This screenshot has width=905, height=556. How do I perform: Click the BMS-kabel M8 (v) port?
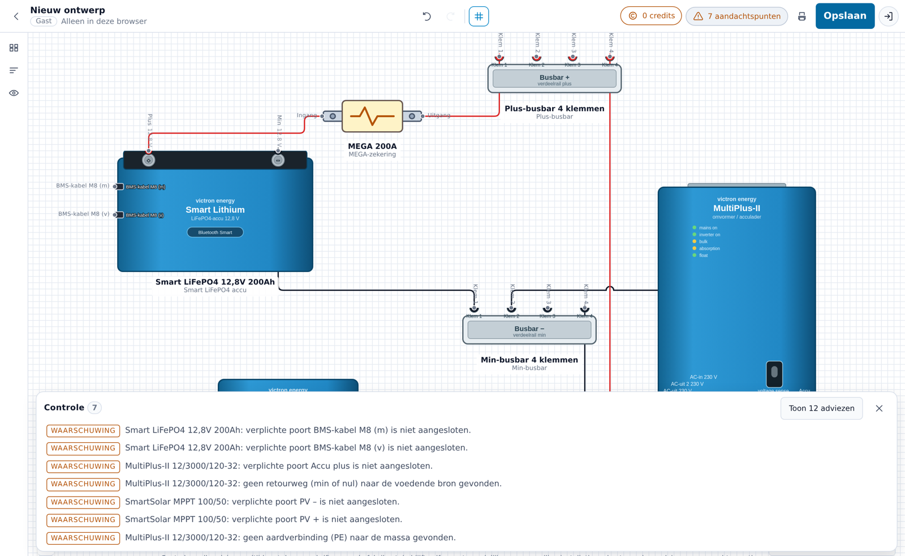coord(116,215)
